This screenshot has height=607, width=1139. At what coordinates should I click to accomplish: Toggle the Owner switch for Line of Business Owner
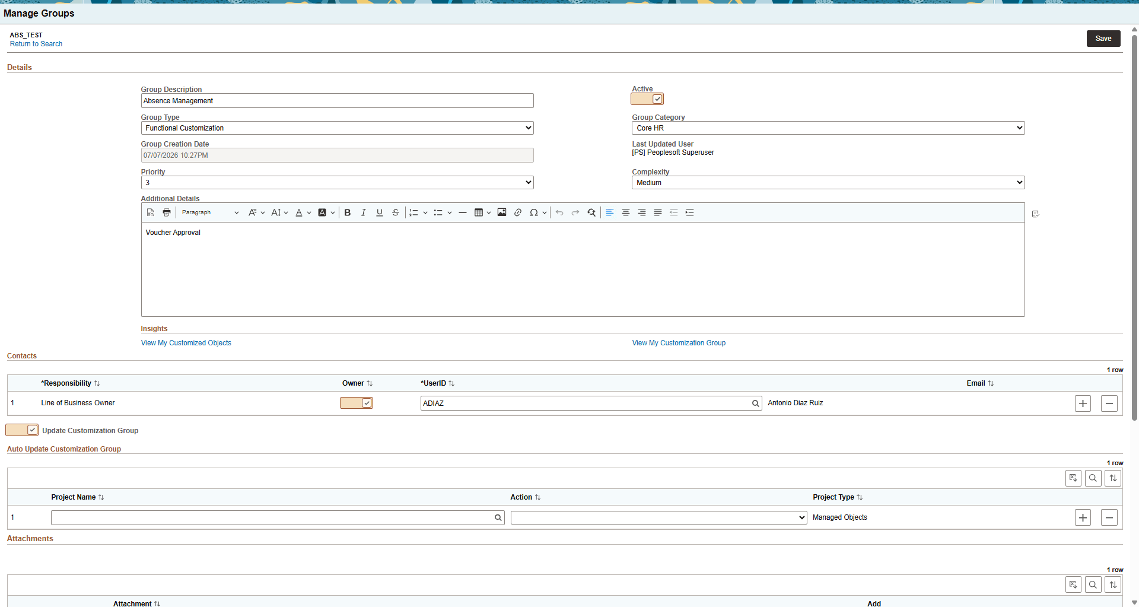(357, 403)
